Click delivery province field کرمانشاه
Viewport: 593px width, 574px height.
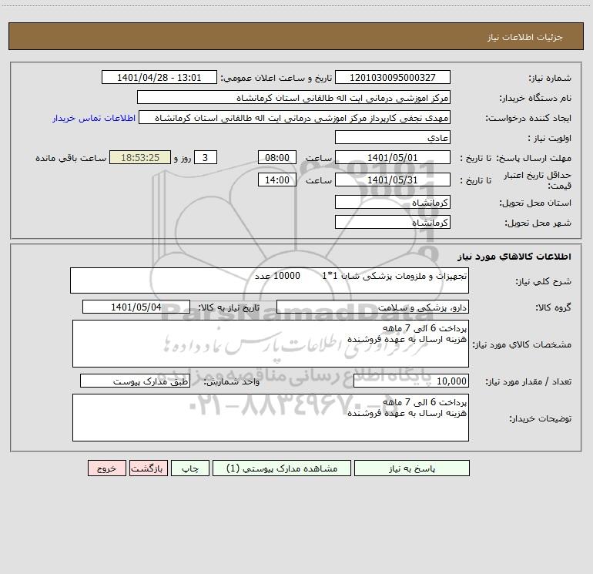pos(393,202)
